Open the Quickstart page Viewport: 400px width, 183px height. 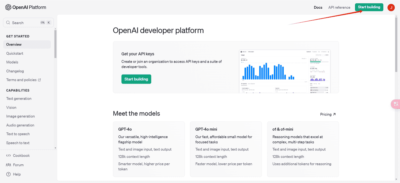click(x=15, y=53)
